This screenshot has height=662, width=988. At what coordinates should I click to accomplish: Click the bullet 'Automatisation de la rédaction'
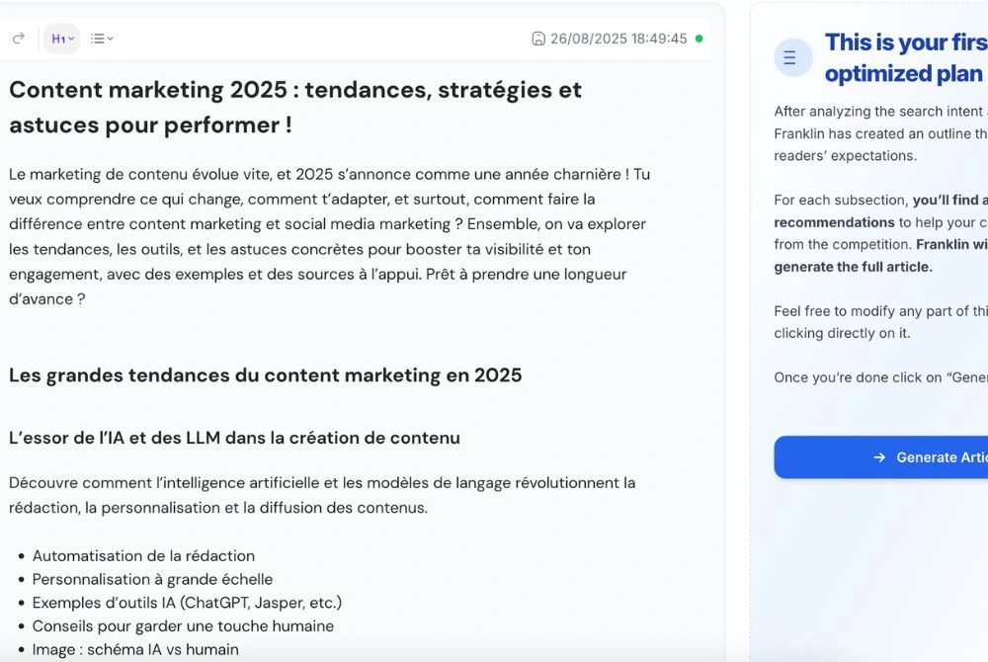pos(142,555)
